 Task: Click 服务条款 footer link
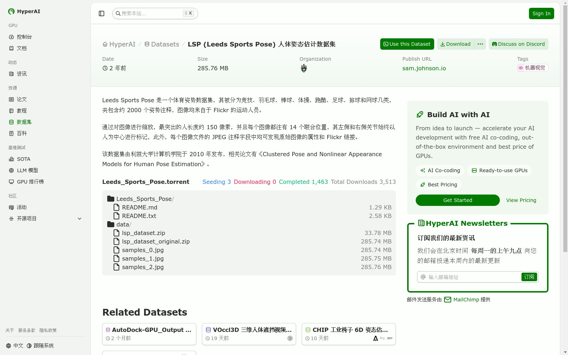(27, 331)
